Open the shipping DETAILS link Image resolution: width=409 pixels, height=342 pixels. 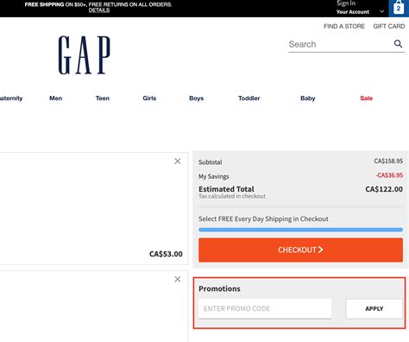coord(99,10)
